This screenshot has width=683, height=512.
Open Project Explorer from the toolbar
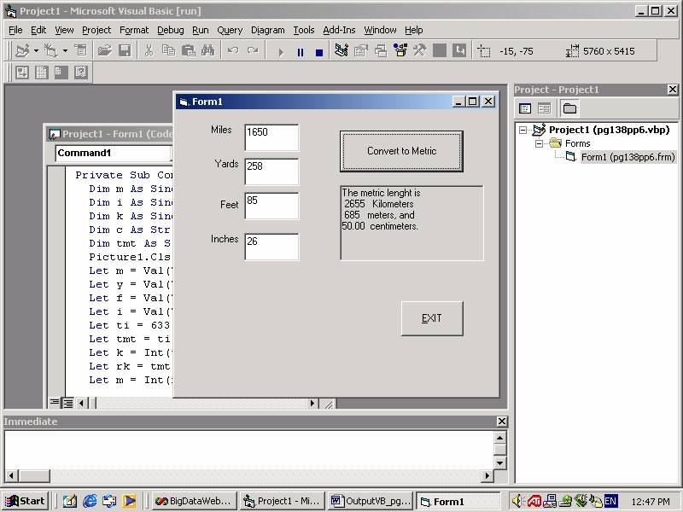point(341,51)
